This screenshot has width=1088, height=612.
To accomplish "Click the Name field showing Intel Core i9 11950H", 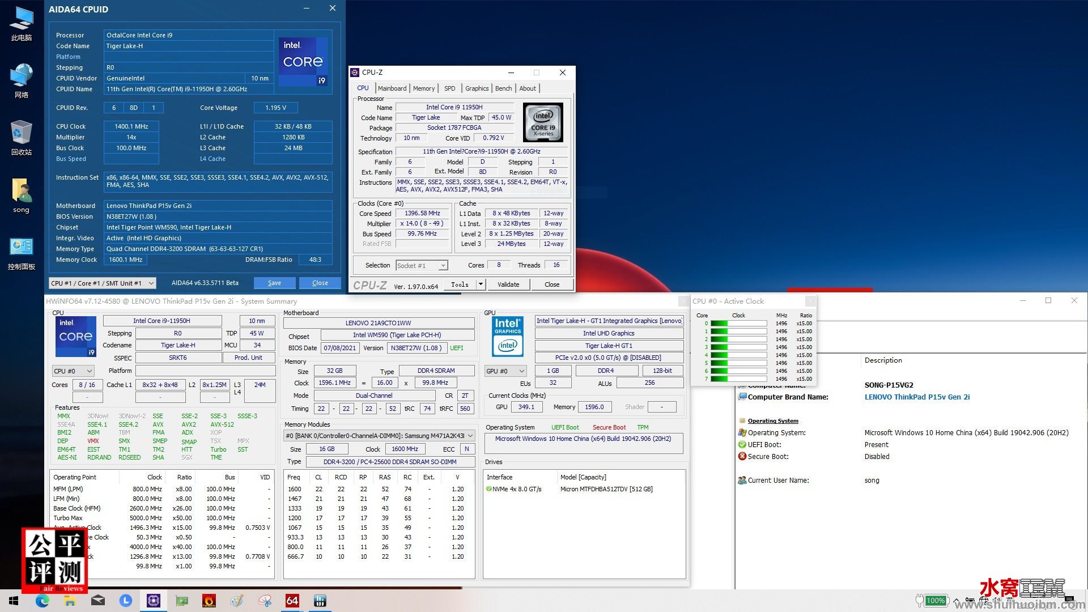I will (x=454, y=107).
